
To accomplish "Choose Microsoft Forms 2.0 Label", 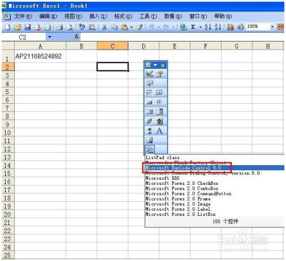I will 215,209.
